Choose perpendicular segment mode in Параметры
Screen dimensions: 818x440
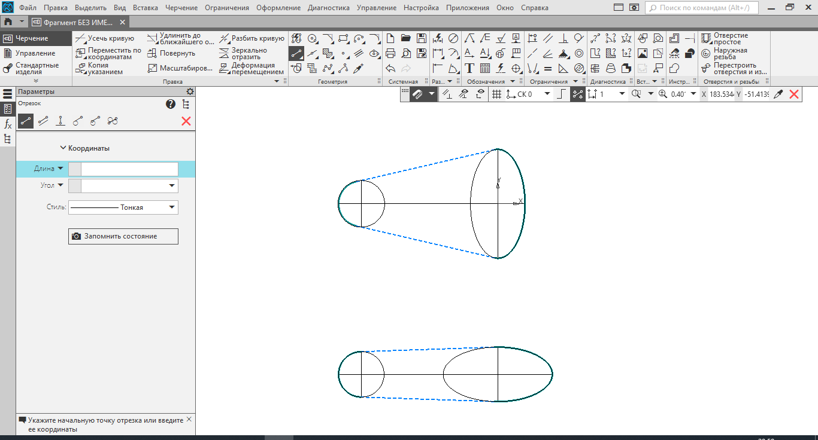[60, 121]
